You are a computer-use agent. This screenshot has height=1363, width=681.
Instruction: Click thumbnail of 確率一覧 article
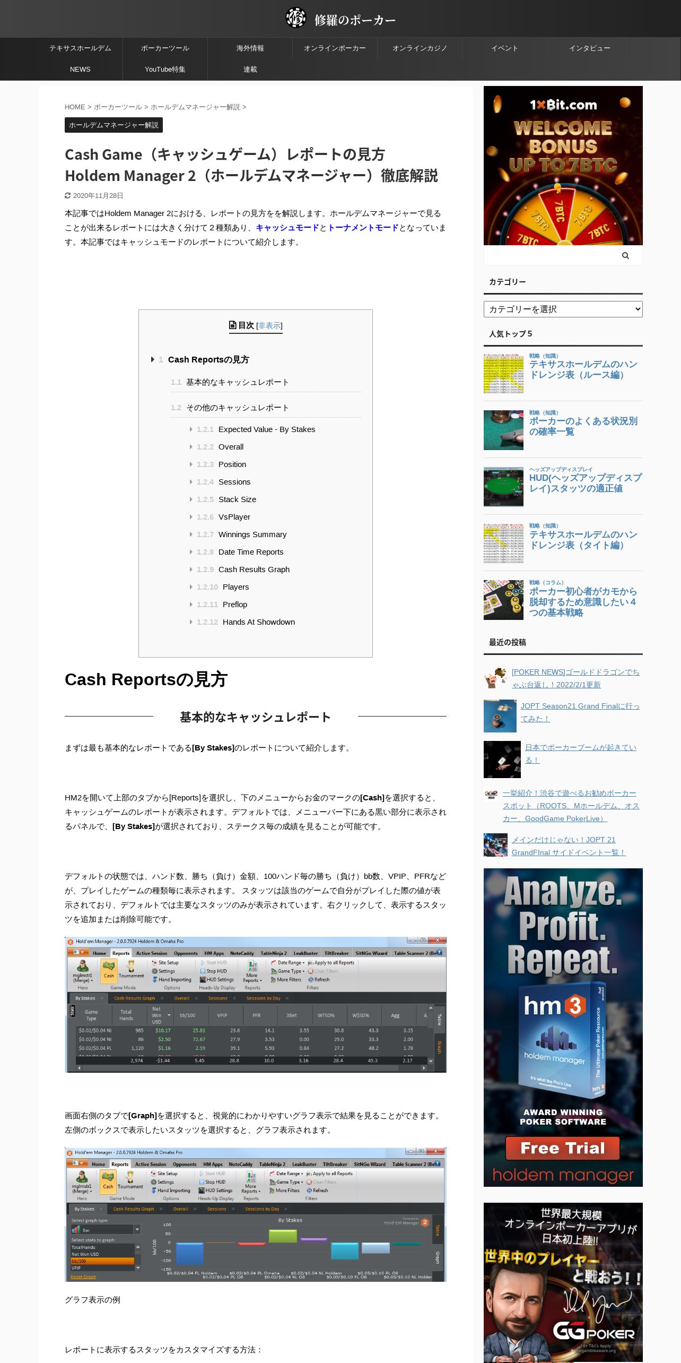point(503,430)
